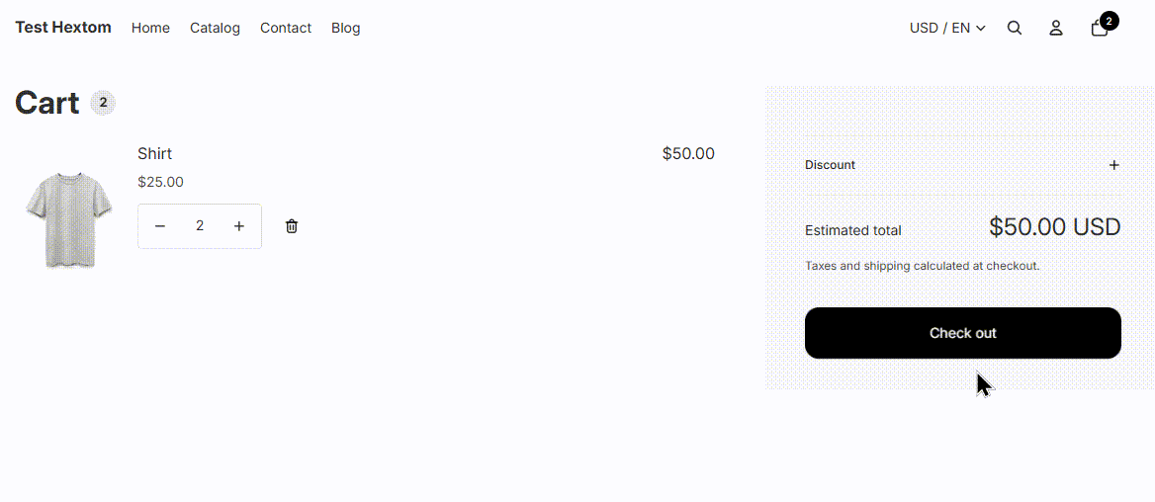Decrease Shirt quantity with minus button

pyautogui.click(x=160, y=226)
